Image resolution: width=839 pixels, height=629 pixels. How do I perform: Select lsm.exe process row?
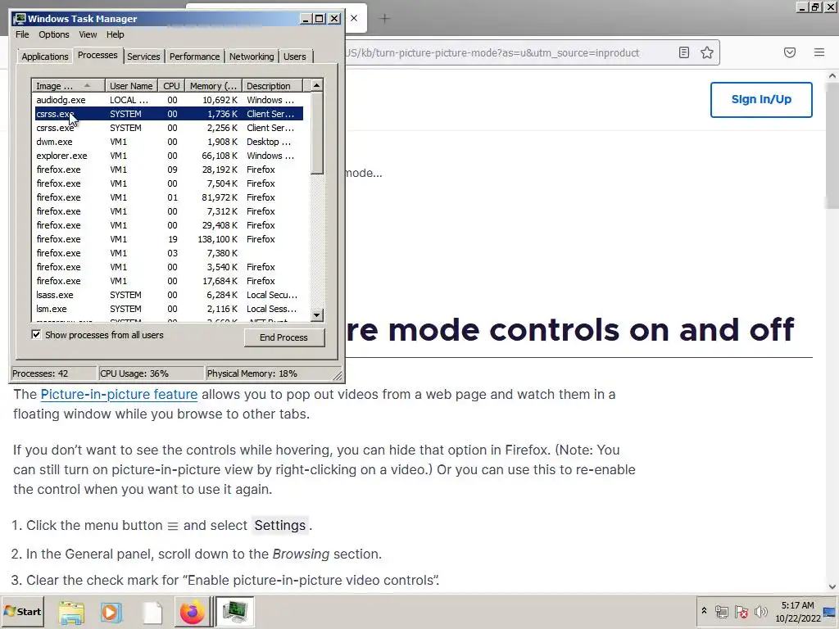pos(169,309)
